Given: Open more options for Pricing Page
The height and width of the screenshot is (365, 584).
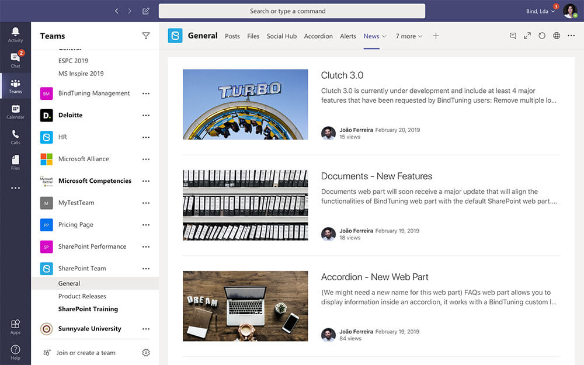Looking at the screenshot, I should (x=146, y=225).
